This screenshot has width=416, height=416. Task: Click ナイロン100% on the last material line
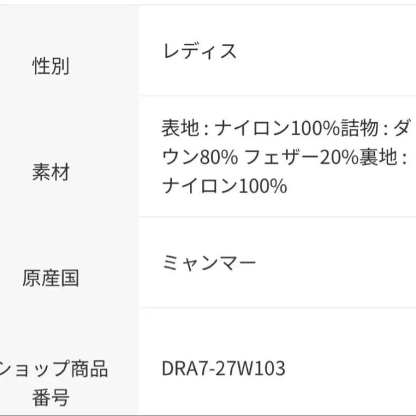point(224,186)
